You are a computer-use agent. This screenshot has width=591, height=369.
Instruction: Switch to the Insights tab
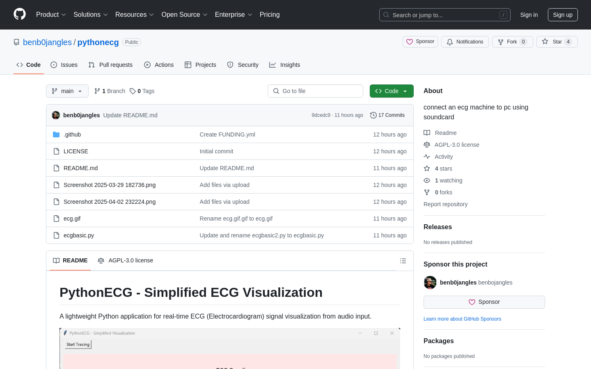point(285,65)
